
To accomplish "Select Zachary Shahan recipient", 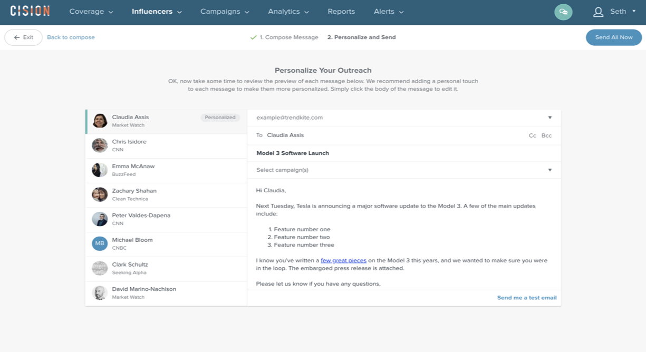I will (166, 195).
